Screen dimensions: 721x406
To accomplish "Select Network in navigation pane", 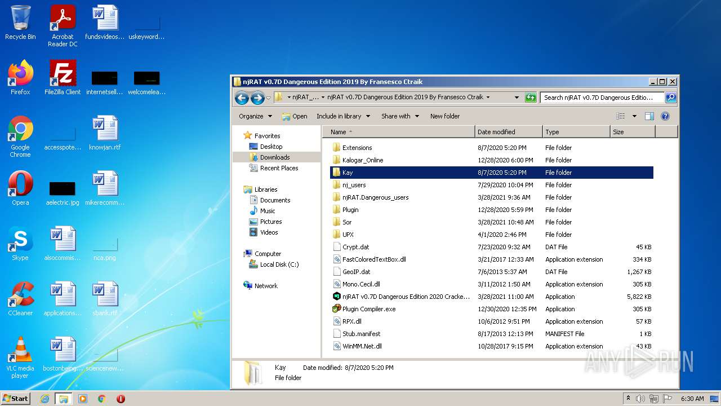I will tap(265, 286).
